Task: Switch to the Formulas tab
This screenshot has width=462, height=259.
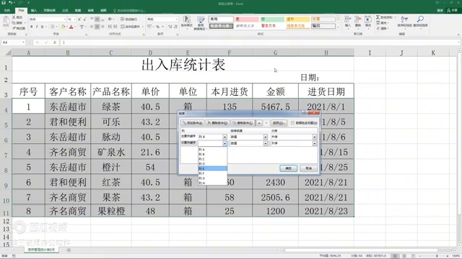Action: point(65,10)
